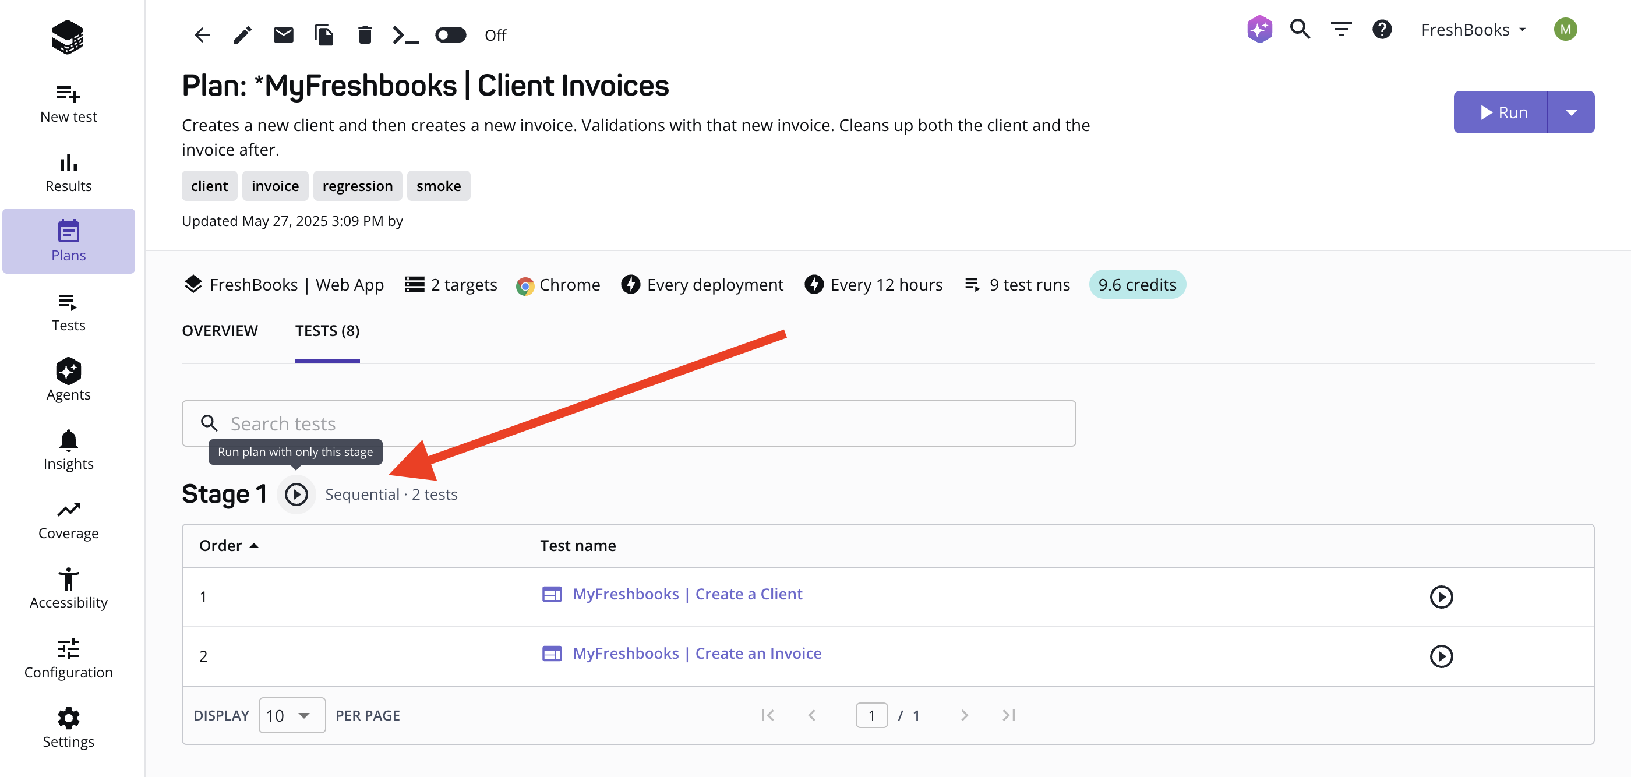Go back with the left arrow icon
1631x777 pixels.
click(202, 35)
